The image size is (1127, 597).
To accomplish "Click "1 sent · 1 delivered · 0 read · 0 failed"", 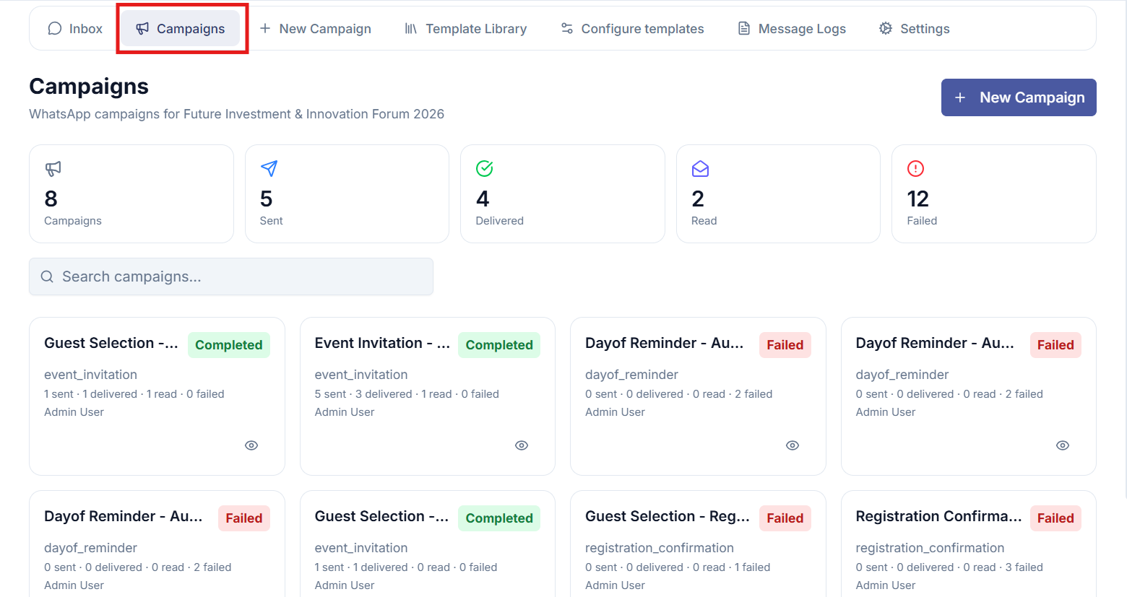I will point(406,567).
